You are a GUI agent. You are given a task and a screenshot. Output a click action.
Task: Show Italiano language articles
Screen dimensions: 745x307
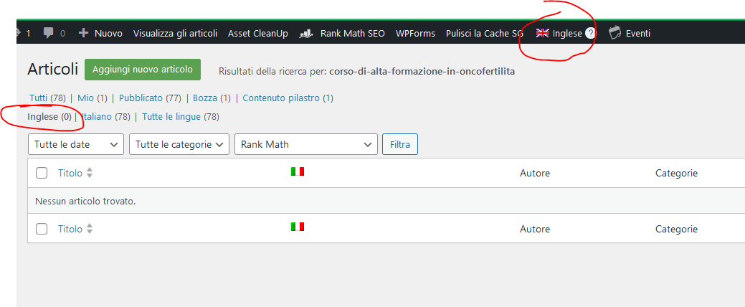click(97, 116)
